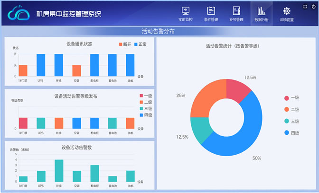This screenshot has width=319, height=193.
Task: Click the 设备活动告警数 chart title
Action: point(76,148)
